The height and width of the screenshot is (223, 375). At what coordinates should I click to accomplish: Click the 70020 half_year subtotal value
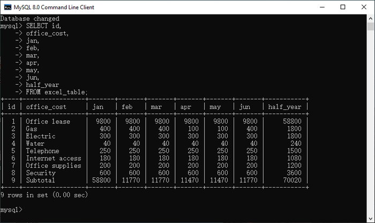[292, 180]
